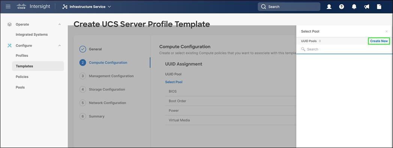
Task: Open the notifications bell icon
Action: 354,7
